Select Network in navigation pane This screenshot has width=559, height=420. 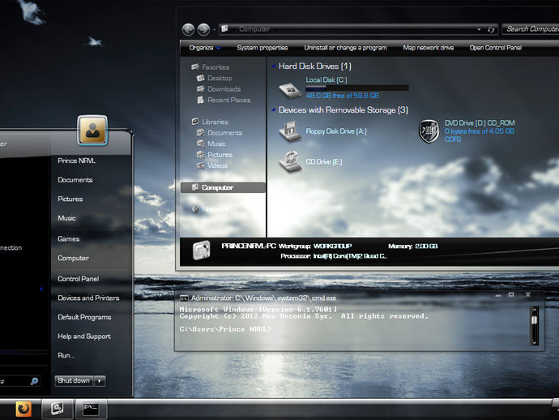click(x=209, y=209)
